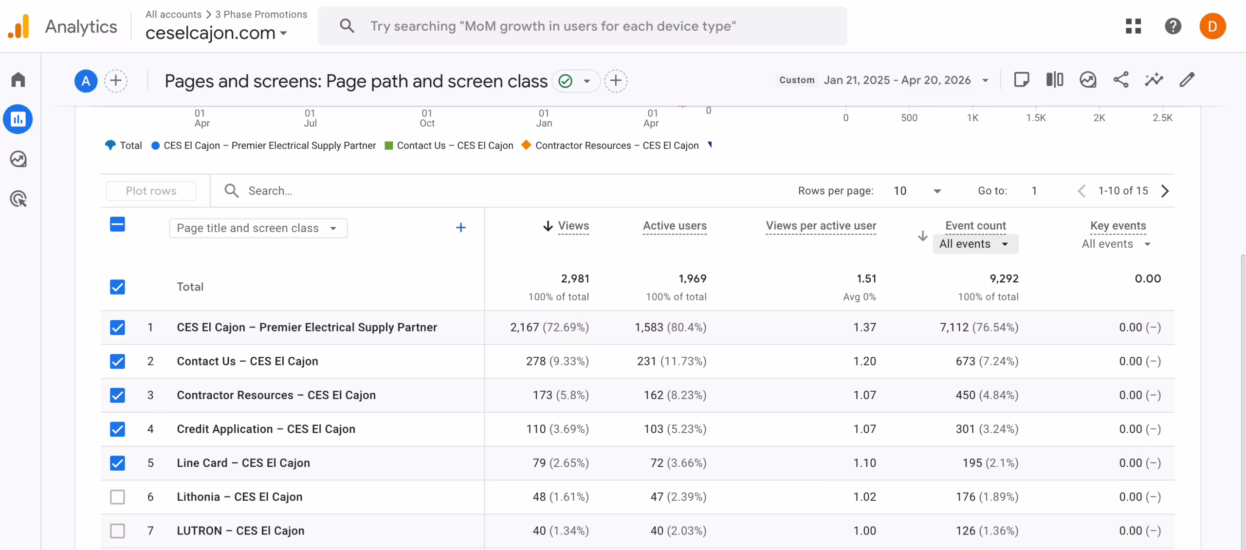Go to the next page of results

tap(1165, 191)
